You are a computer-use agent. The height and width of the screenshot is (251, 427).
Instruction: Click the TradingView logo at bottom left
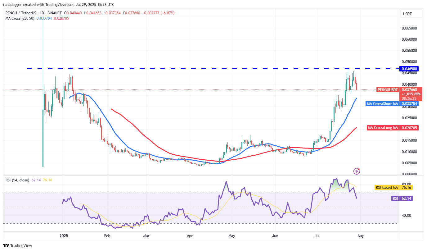tap(18, 245)
